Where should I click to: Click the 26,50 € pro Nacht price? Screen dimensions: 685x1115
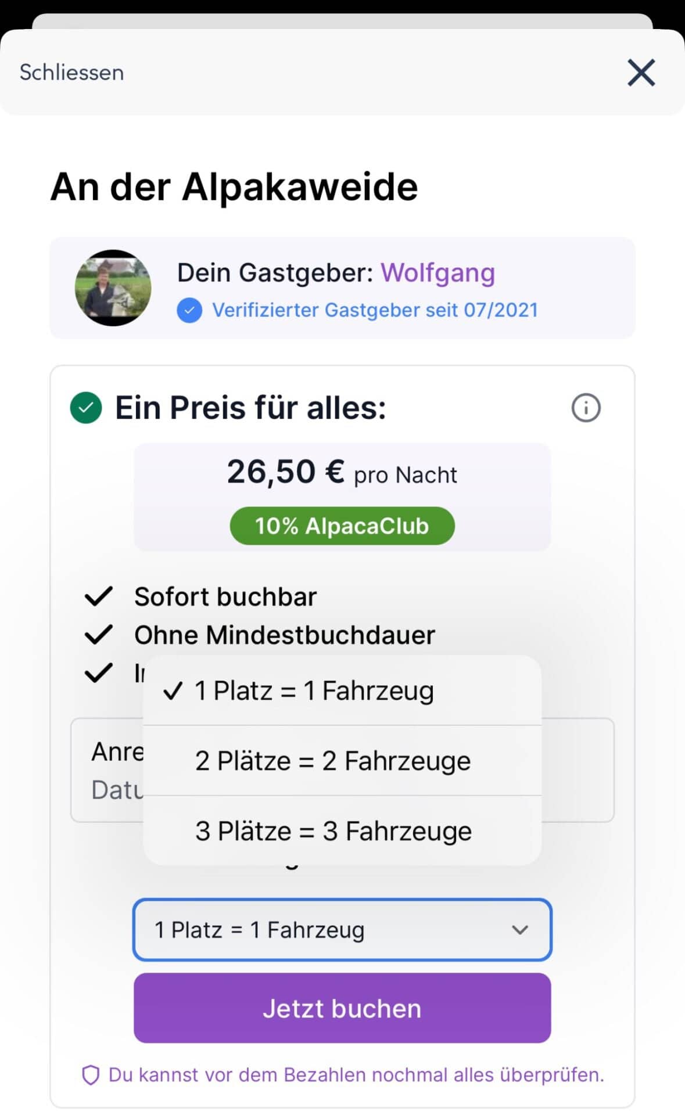(342, 472)
